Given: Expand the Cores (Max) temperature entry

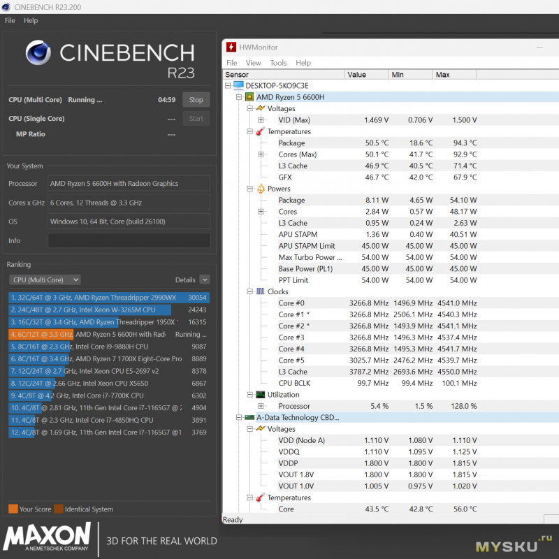Looking at the screenshot, I should 261,154.
